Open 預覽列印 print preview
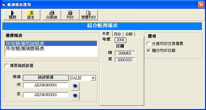Screen dimensions: 206x110 click(89, 15)
